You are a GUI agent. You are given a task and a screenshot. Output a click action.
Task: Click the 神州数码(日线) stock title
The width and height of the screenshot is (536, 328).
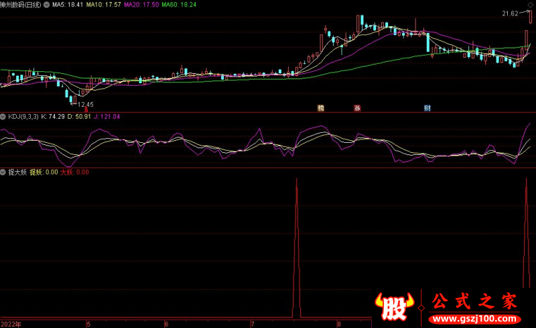coord(25,4)
